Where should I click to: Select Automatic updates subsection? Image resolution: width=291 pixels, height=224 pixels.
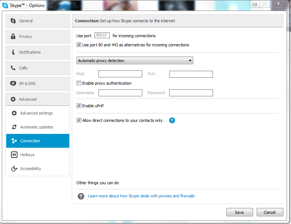38,127
